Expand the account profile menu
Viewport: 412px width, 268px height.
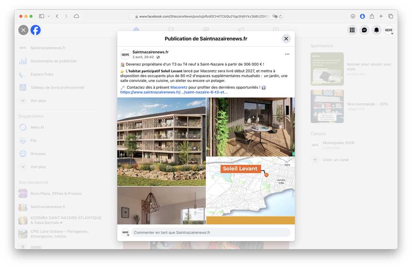click(x=389, y=30)
